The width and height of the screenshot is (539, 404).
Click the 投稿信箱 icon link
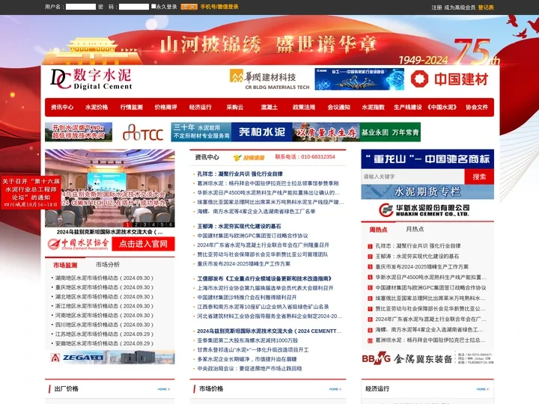pos(249,157)
